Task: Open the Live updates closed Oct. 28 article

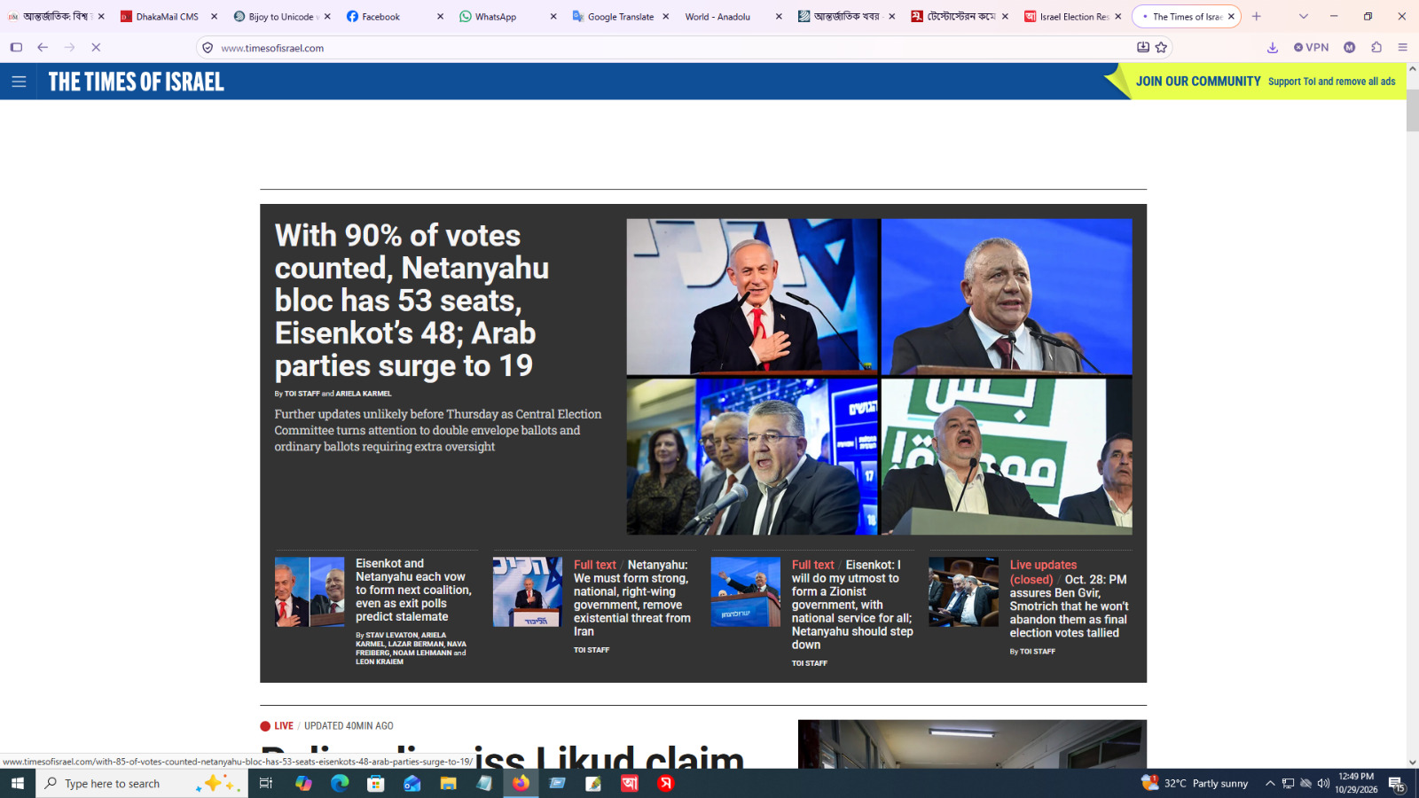Action: click(x=1069, y=598)
